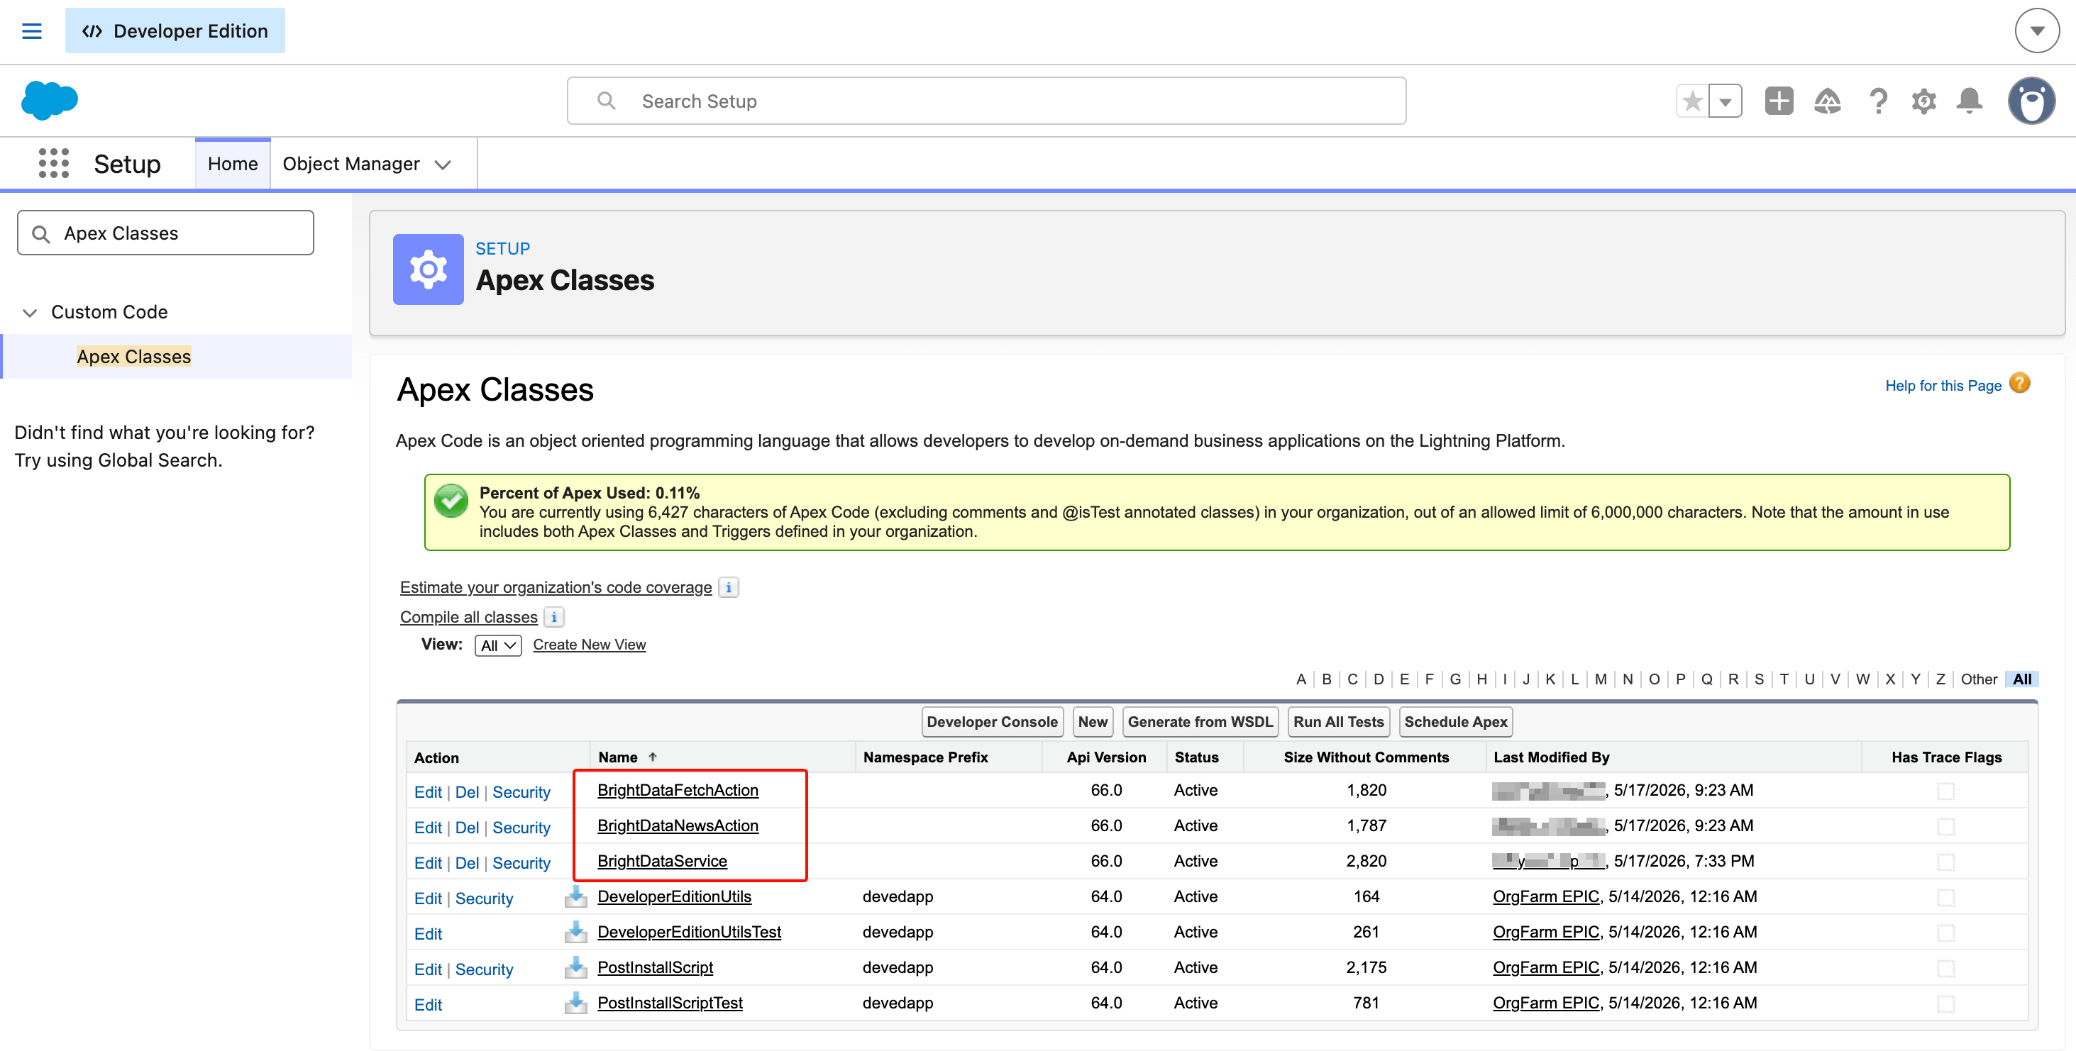Click the global actions plus icon

pos(1779,101)
